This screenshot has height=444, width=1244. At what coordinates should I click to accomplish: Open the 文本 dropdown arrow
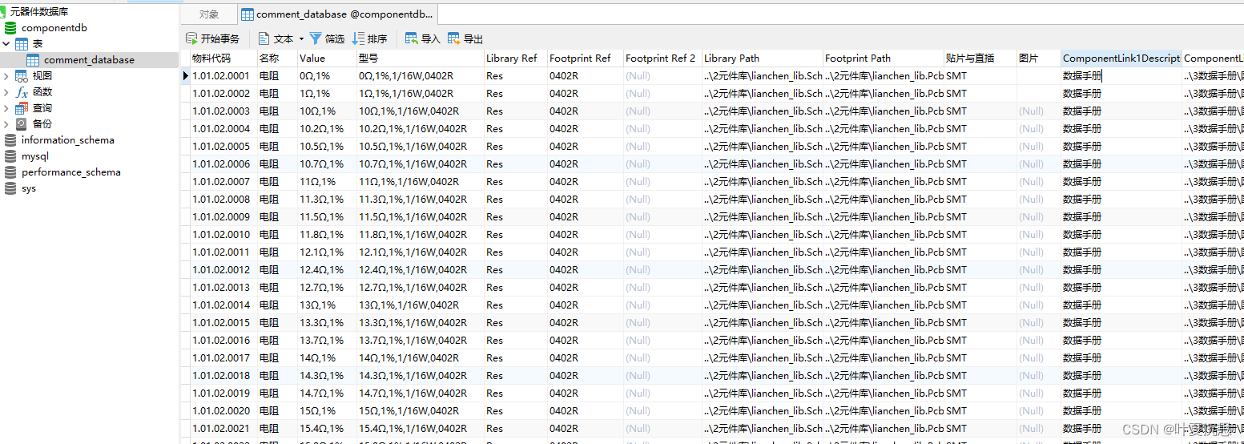[x=301, y=39]
